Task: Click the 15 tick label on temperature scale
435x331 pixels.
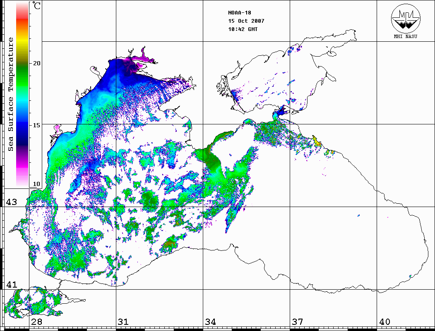Action: tap(36, 125)
